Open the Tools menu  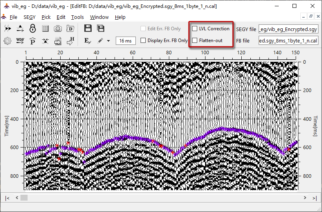point(78,17)
